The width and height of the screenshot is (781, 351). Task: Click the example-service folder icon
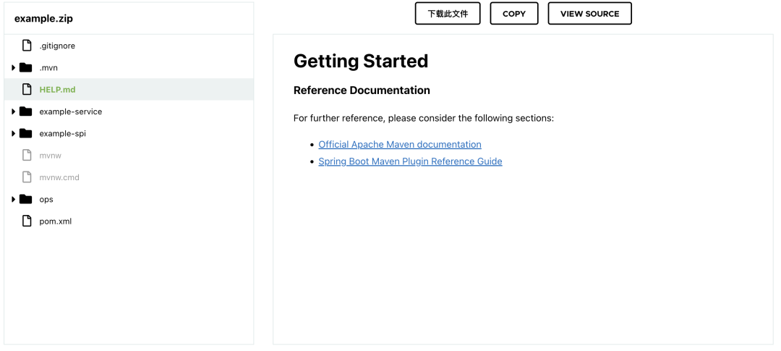click(26, 111)
